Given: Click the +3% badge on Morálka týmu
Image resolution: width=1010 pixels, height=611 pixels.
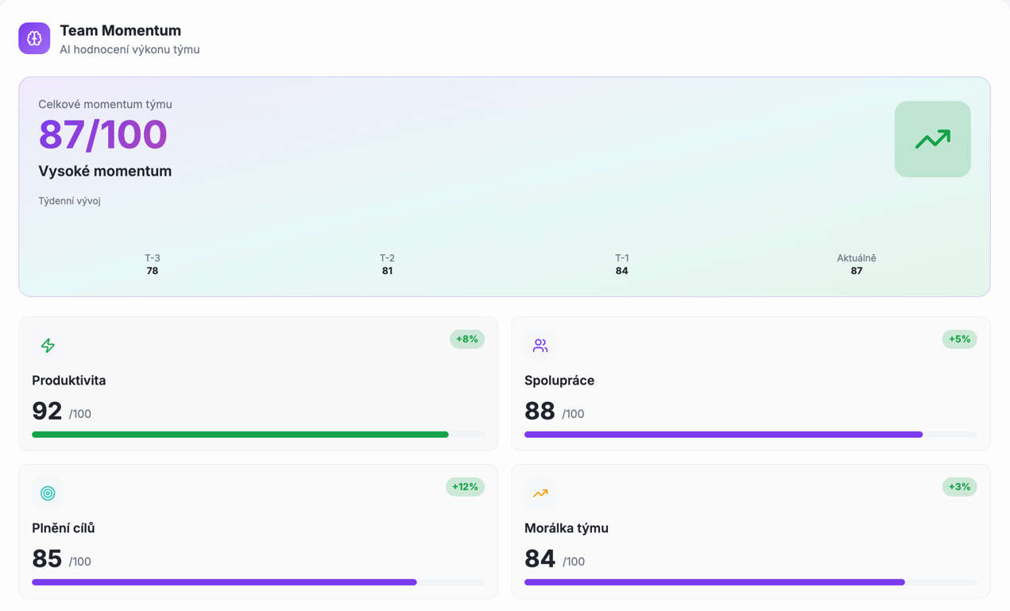Looking at the screenshot, I should pos(959,487).
